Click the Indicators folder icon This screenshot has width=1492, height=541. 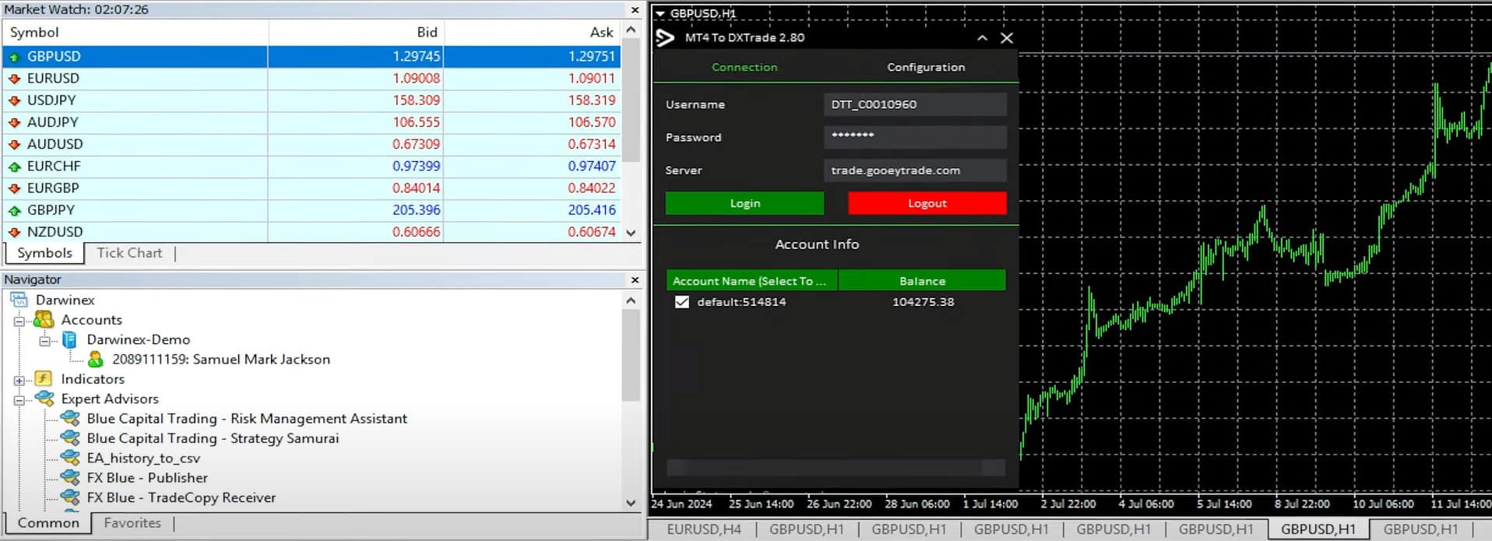(44, 379)
